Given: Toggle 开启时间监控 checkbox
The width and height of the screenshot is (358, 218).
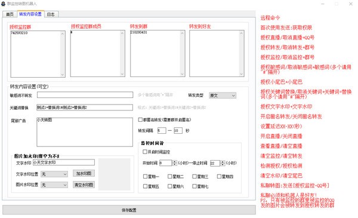Looking at the screenshot, I should click(145, 152).
